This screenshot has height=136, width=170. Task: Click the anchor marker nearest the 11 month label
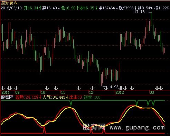tap(56, 88)
